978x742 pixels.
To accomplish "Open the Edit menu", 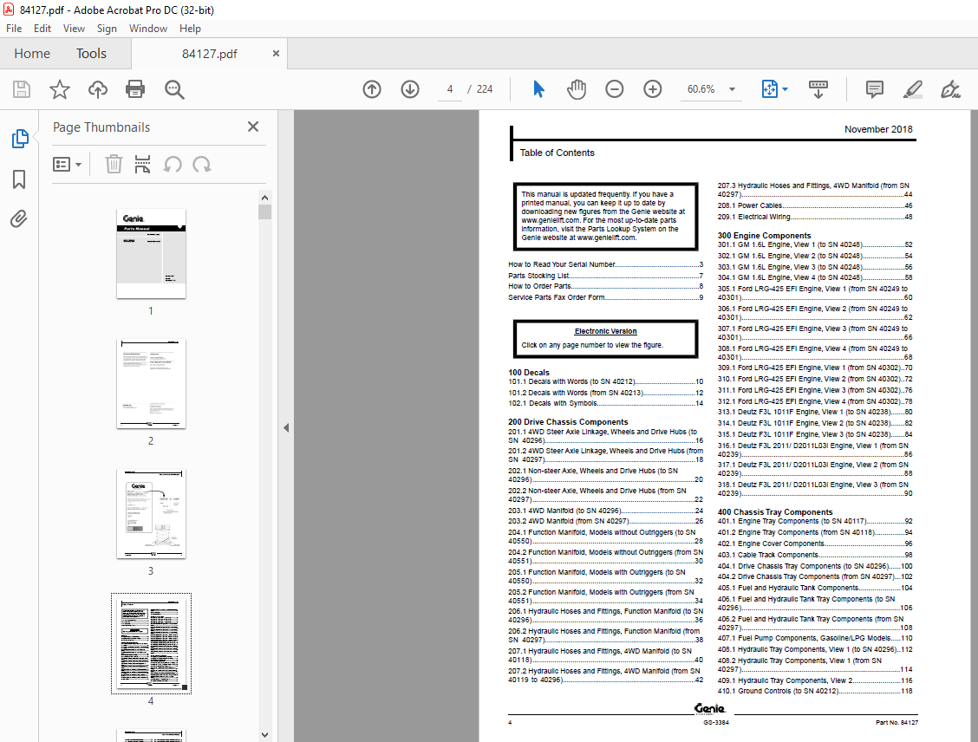I will (42, 29).
